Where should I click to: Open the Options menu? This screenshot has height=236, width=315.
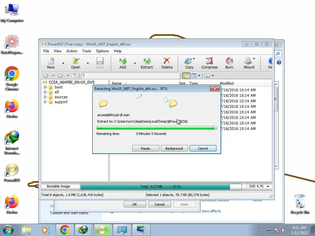pyautogui.click(x=102, y=51)
